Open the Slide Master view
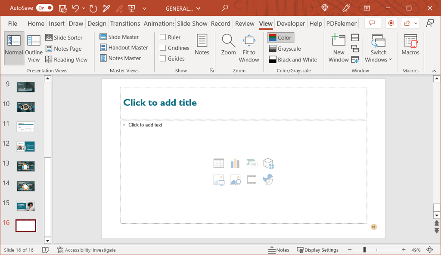The width and height of the screenshot is (441, 255). (x=119, y=37)
